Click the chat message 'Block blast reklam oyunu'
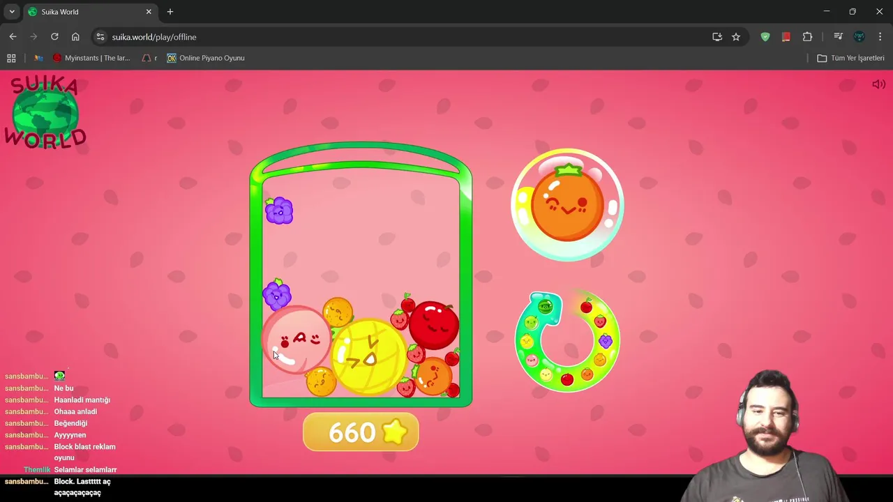This screenshot has width=893, height=502. click(84, 452)
